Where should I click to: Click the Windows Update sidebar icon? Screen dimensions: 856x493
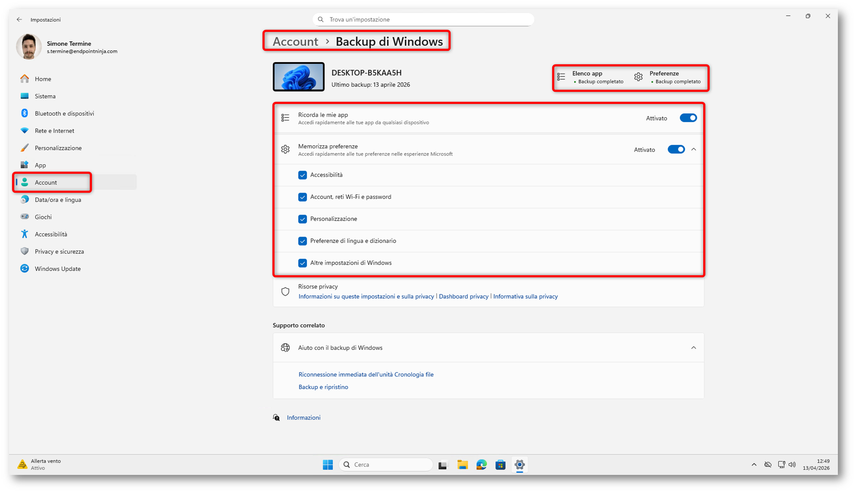tap(25, 268)
